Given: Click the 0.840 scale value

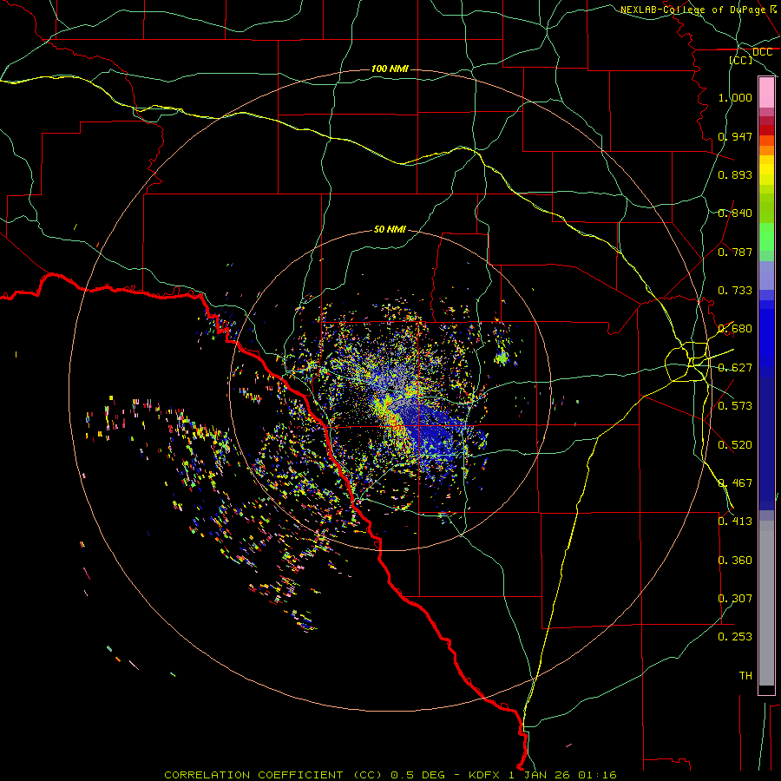Looking at the screenshot, I should click(x=735, y=213).
